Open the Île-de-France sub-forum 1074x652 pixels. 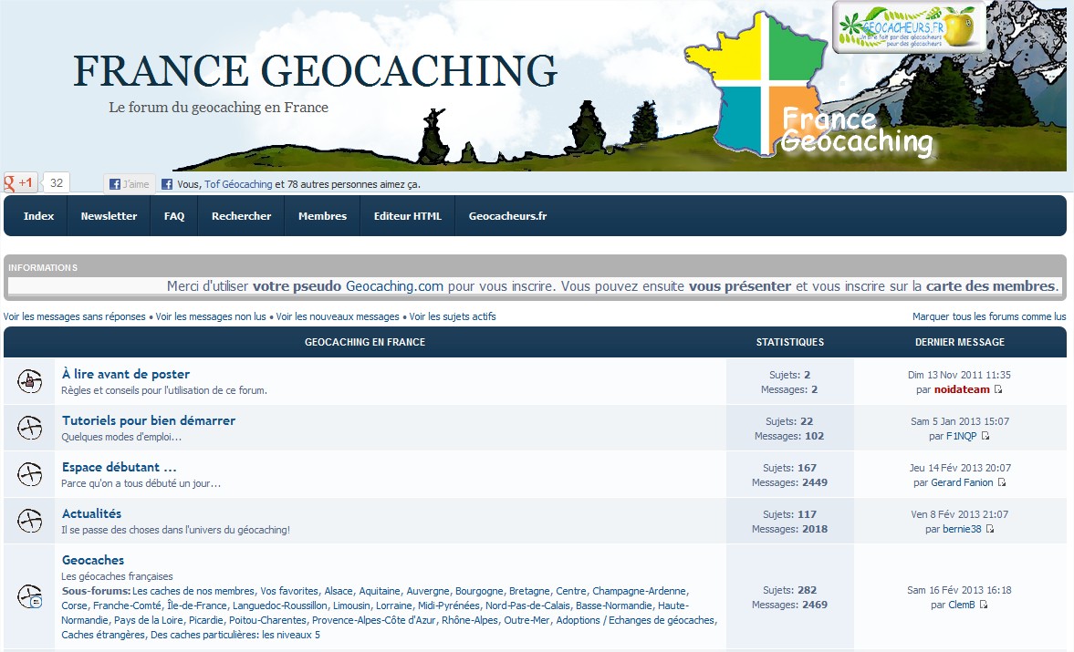[196, 605]
